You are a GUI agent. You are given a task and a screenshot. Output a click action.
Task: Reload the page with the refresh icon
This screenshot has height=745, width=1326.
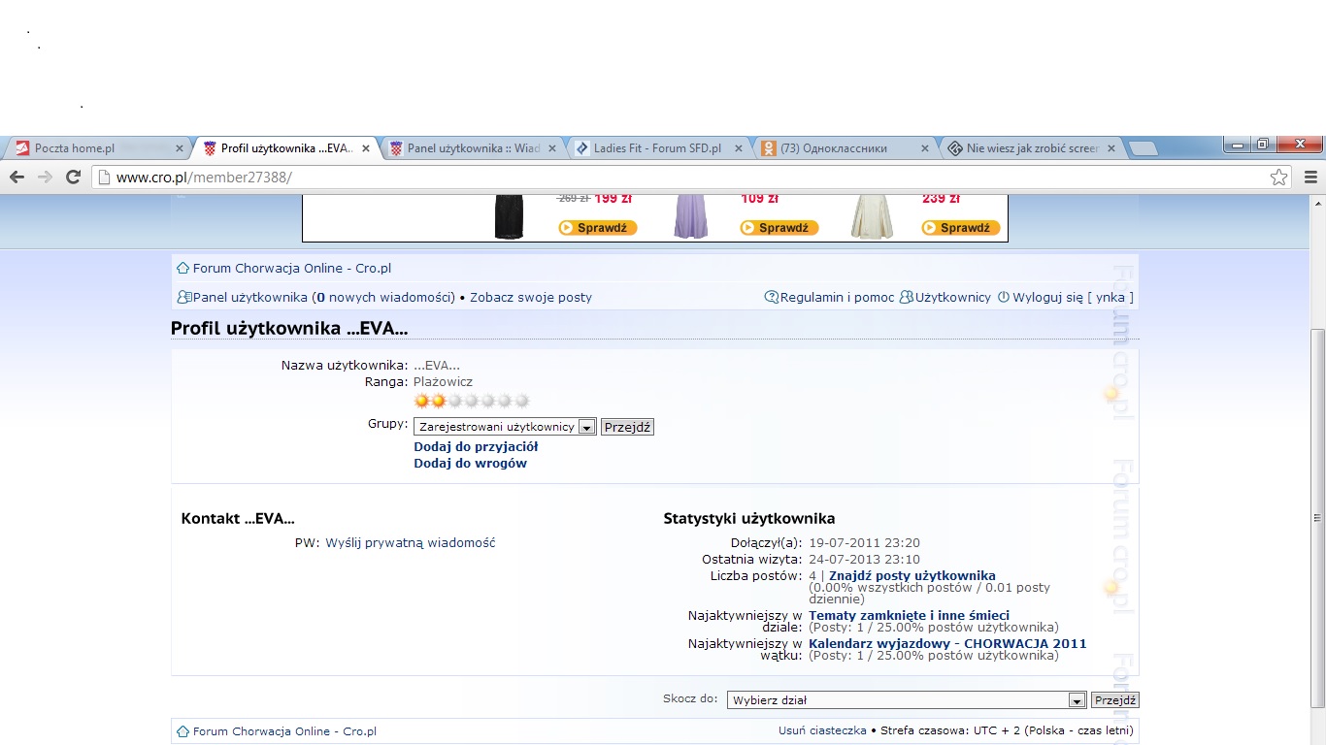73,177
